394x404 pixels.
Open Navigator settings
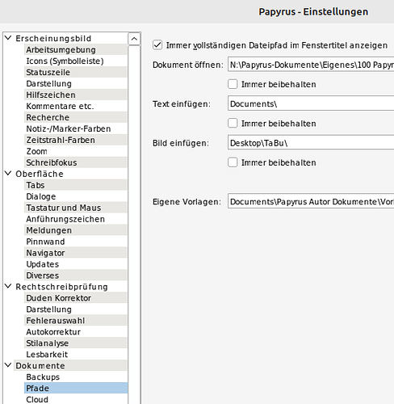coord(76,253)
